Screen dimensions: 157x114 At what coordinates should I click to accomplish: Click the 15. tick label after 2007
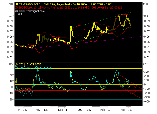pos(89,110)
